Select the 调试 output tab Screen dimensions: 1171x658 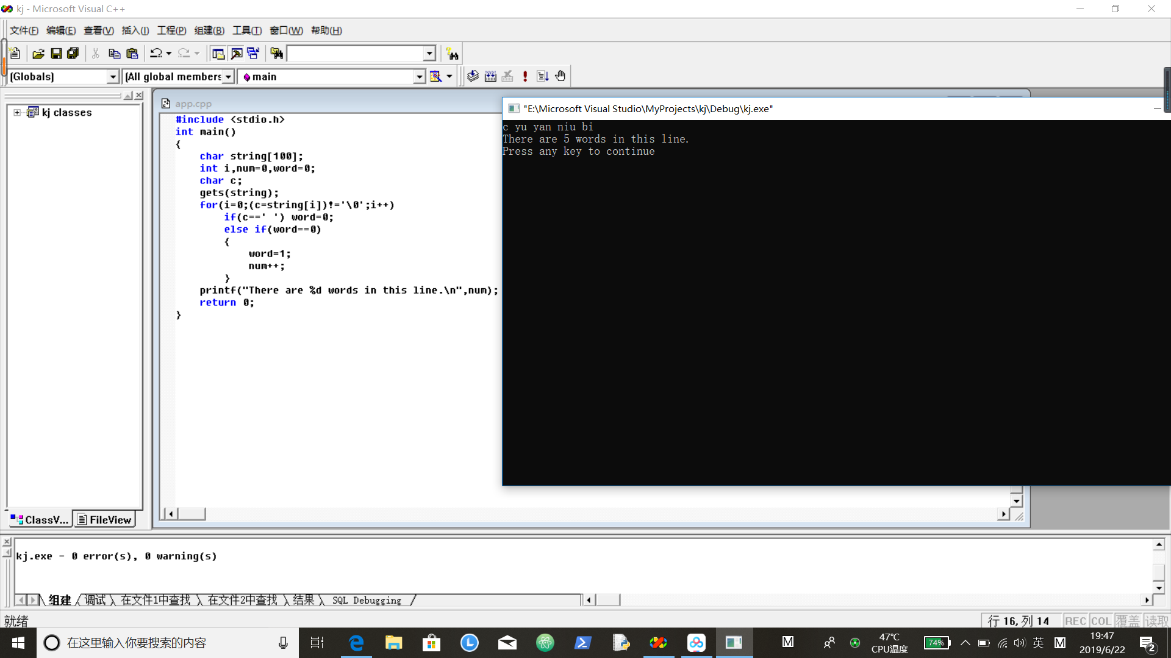[95, 600]
